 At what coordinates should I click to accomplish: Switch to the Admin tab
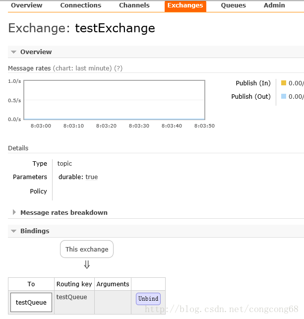tap(274, 5)
